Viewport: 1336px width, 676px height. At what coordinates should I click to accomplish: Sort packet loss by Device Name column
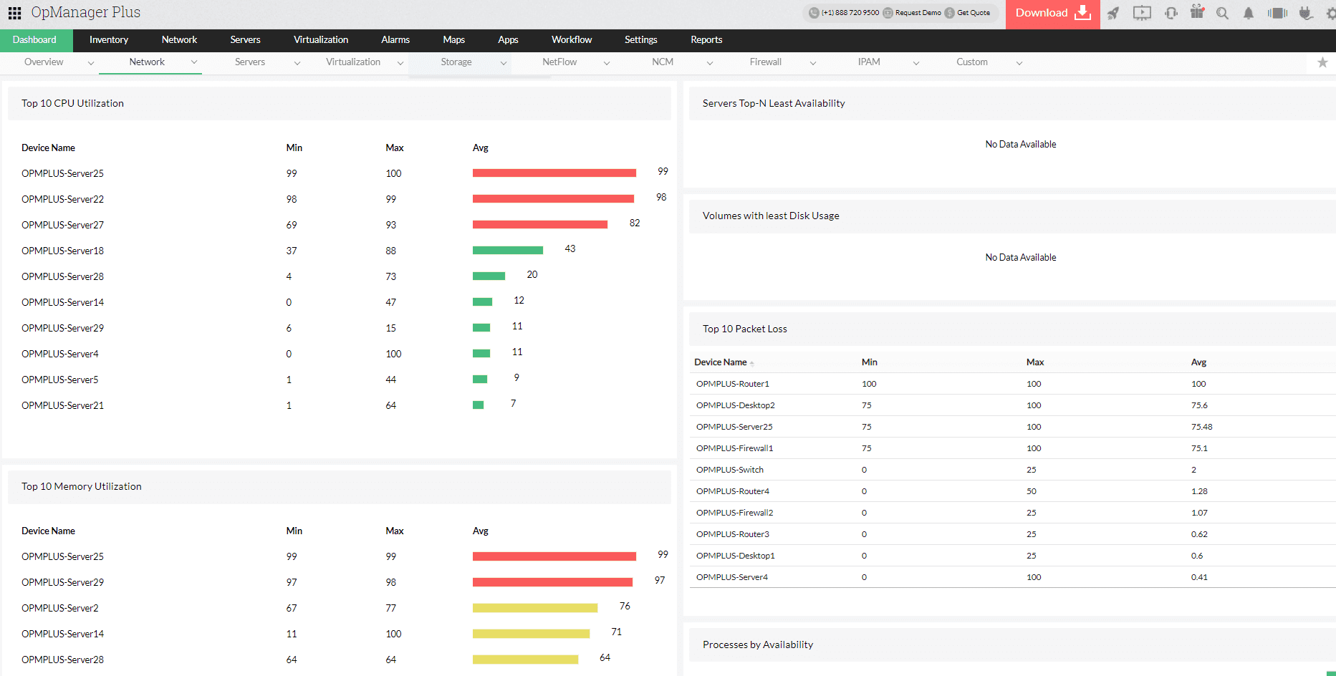[x=721, y=362]
